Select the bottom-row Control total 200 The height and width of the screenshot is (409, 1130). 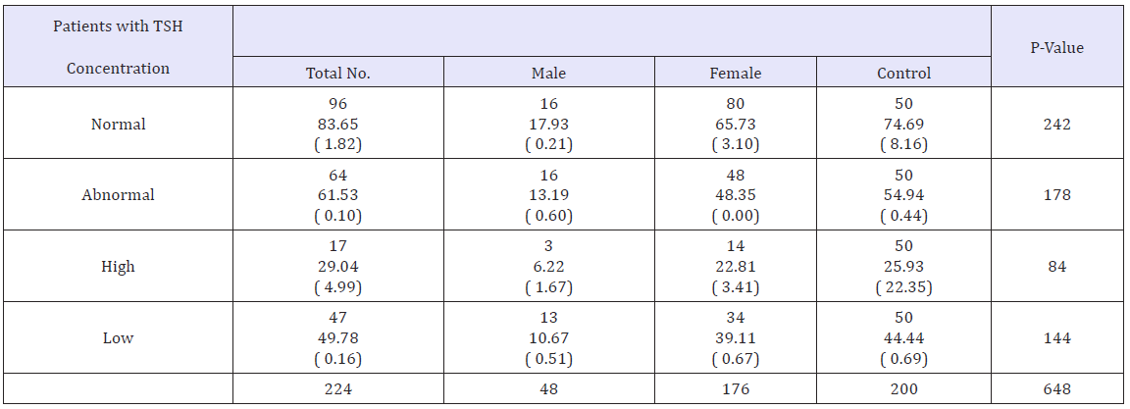click(903, 389)
